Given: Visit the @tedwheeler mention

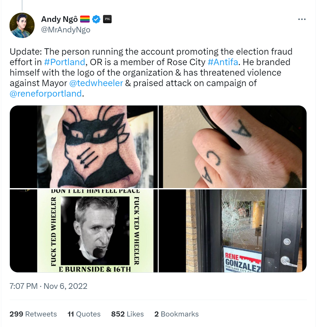Looking at the screenshot, I should pos(96,83).
